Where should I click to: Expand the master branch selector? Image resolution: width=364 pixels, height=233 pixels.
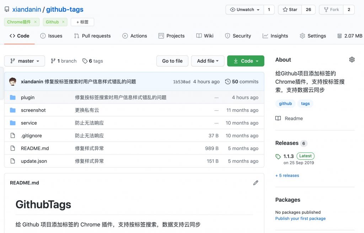(x=25, y=61)
